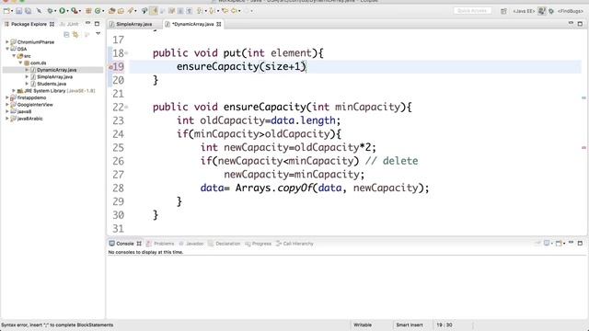Select the Package Explorer view tab

(29, 24)
